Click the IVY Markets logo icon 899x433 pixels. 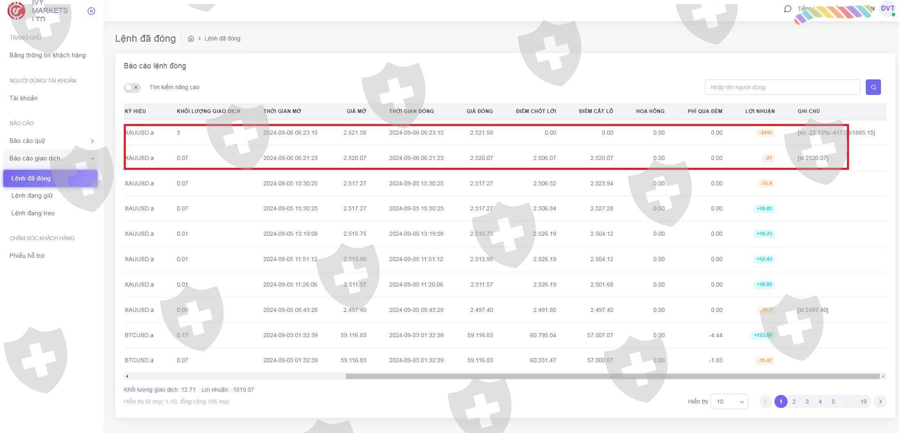point(16,11)
